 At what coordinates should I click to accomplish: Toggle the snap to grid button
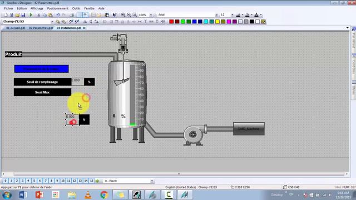(x=85, y=15)
